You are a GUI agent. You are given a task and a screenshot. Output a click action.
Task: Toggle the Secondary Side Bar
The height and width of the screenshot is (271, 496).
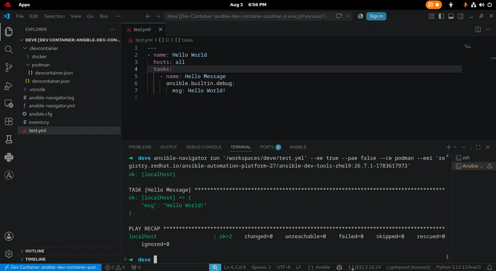tap(461, 16)
